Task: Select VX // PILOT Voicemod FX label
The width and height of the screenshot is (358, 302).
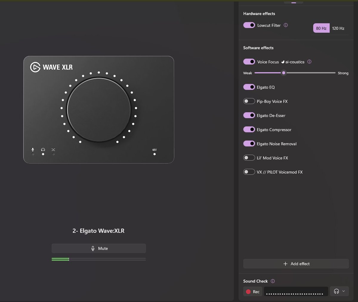Action: (280, 172)
